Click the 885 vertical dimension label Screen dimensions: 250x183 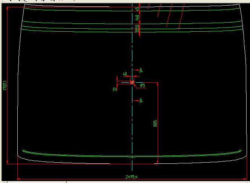[x=155, y=123]
